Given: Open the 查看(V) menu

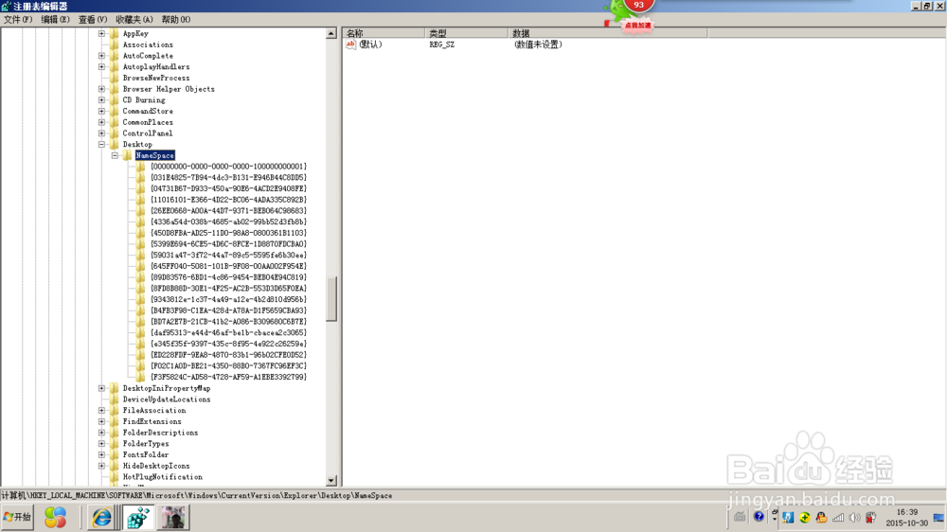Looking at the screenshot, I should [x=93, y=19].
